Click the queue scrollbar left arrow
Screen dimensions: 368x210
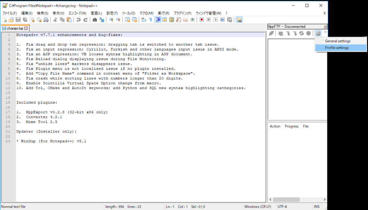click(270, 200)
